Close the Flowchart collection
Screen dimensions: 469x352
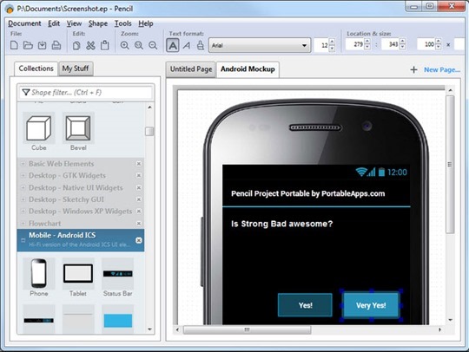tap(139, 224)
